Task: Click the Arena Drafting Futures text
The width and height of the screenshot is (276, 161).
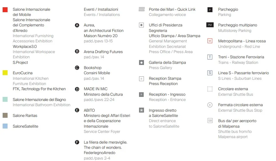Action: click(x=103, y=52)
